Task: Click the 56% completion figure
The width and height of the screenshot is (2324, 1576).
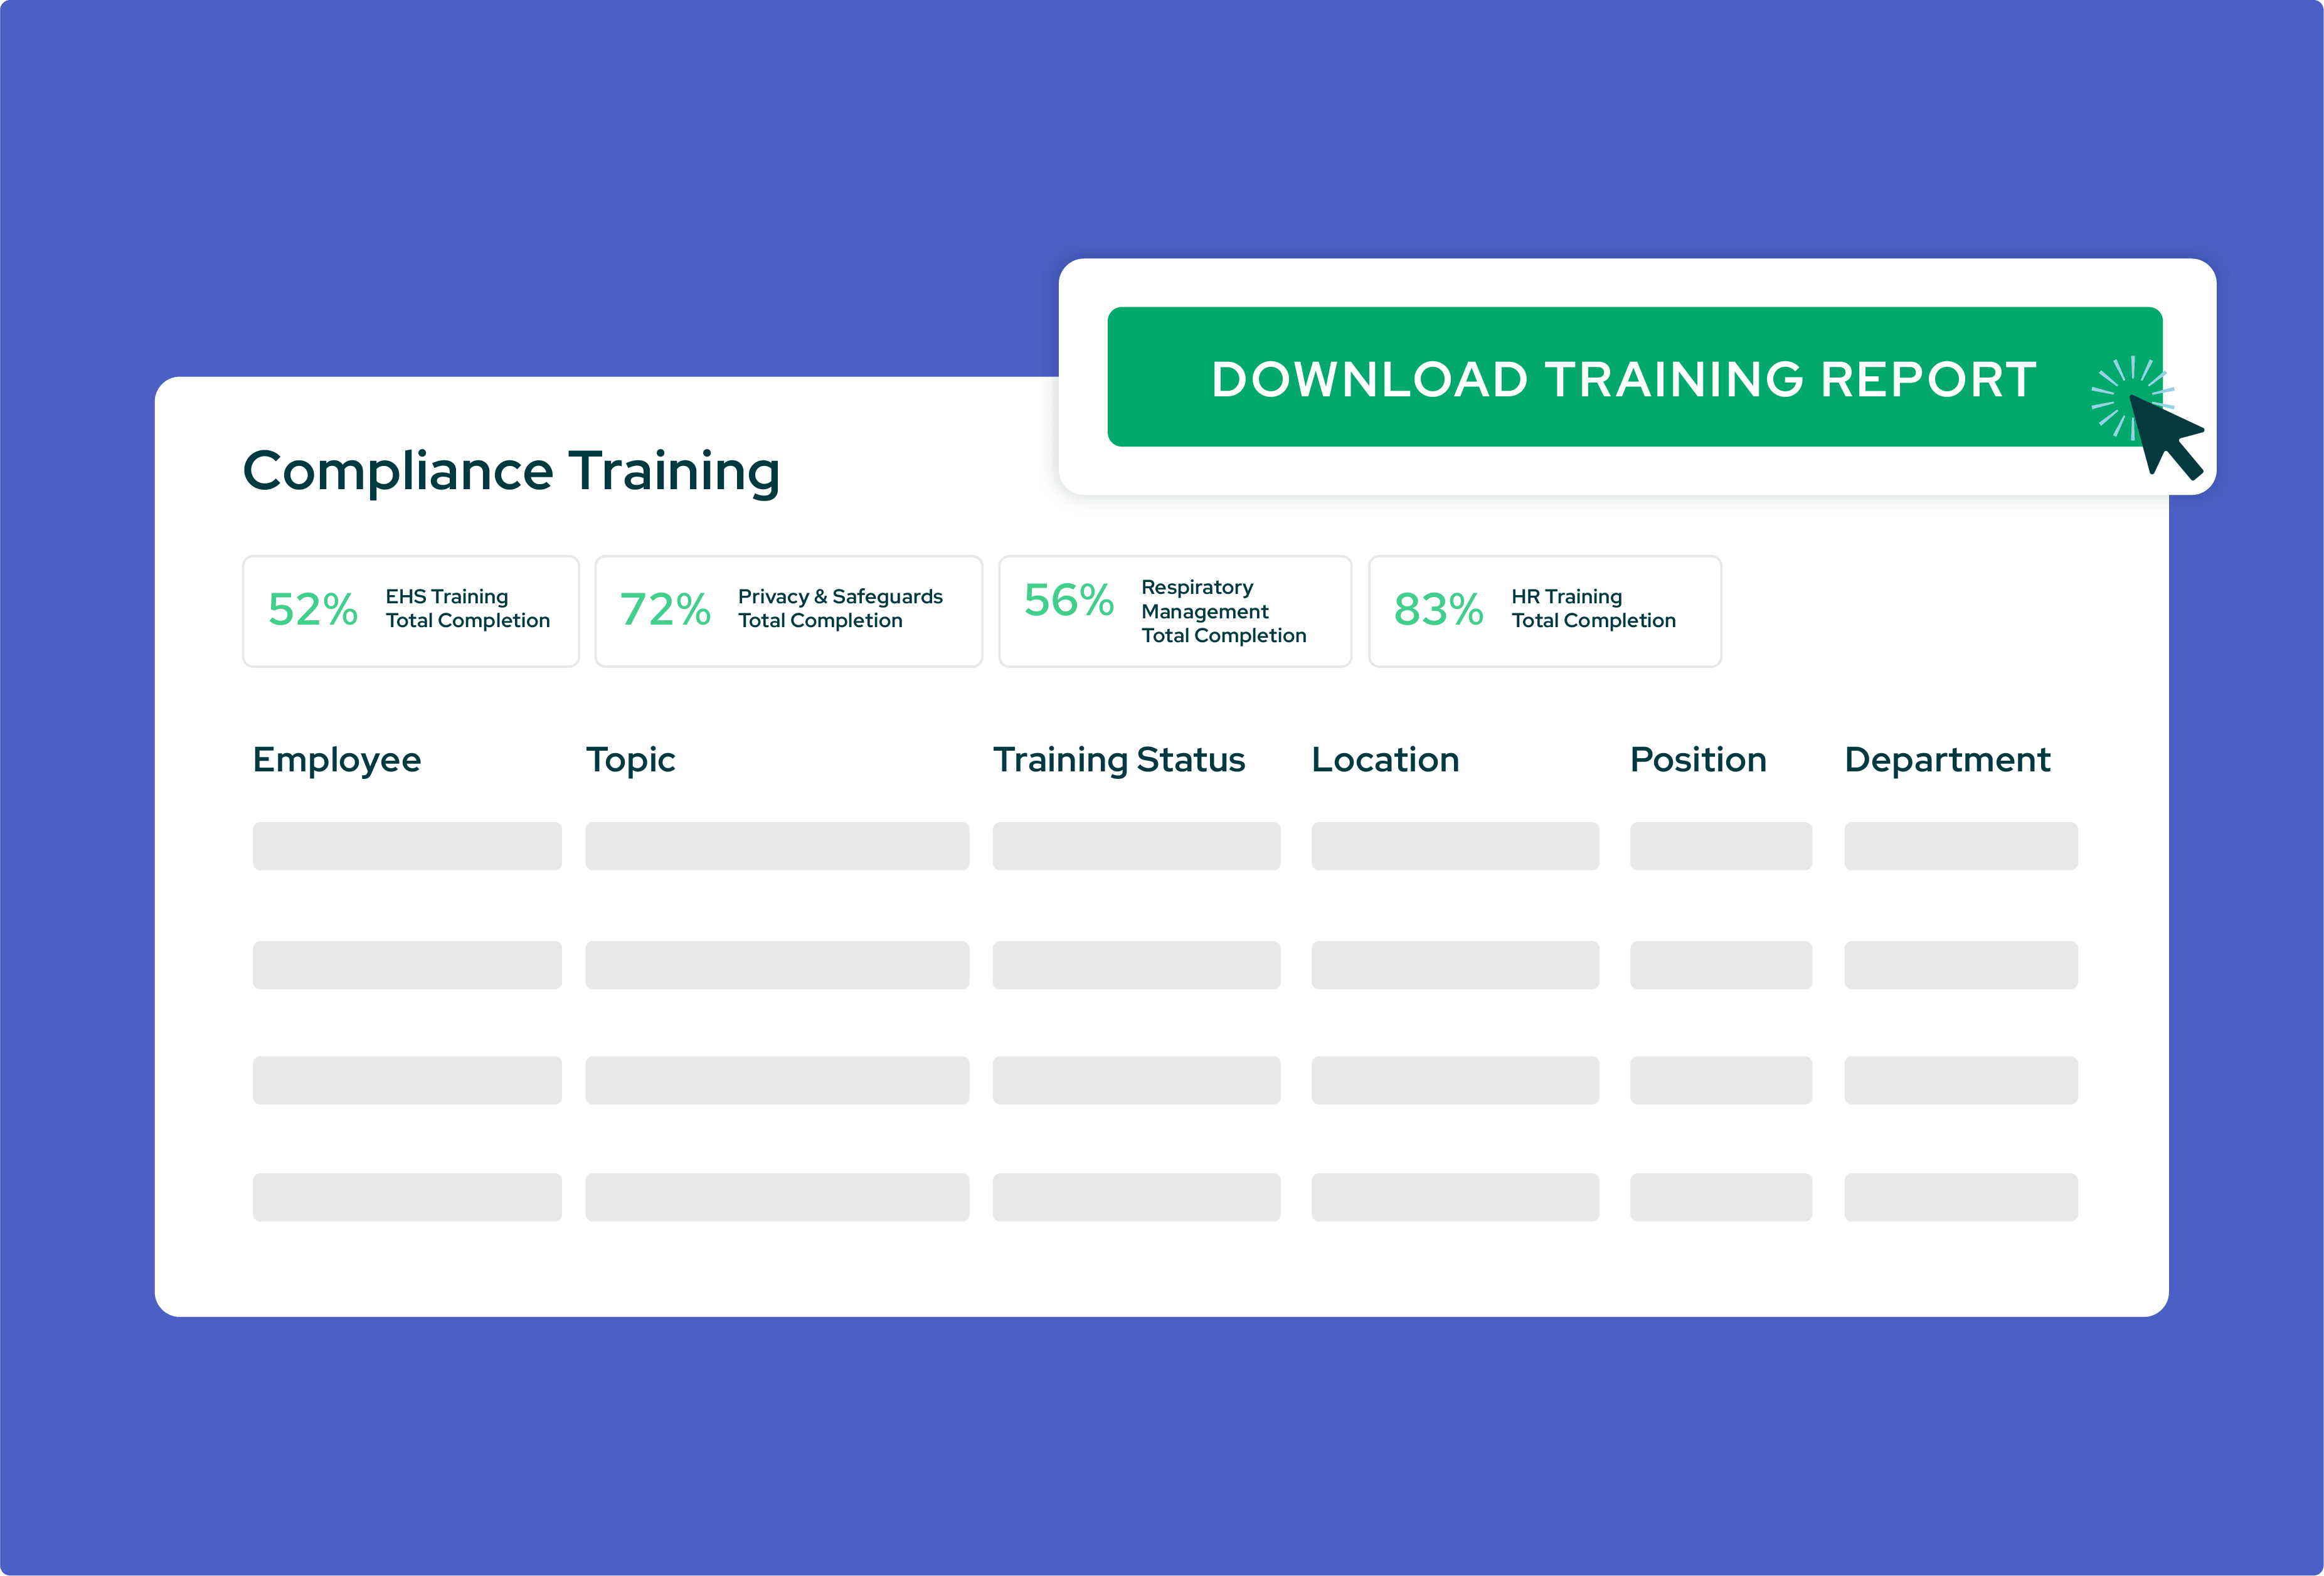Action: [x=1069, y=600]
